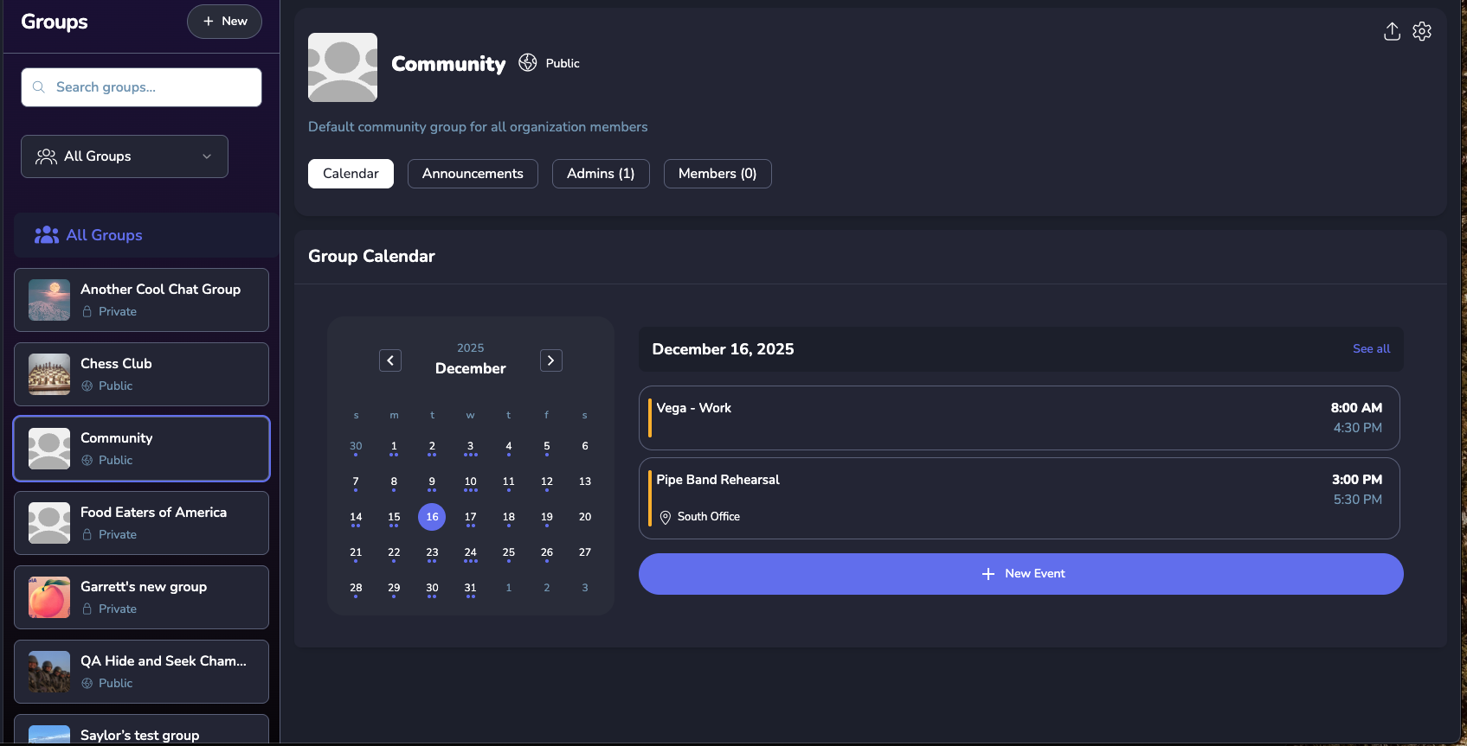This screenshot has height=746, width=1467.
Task: Click the See all events link
Action: tap(1372, 349)
